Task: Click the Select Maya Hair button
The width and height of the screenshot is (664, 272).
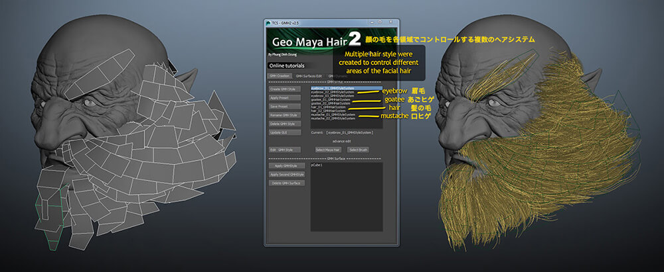Action: click(x=328, y=150)
